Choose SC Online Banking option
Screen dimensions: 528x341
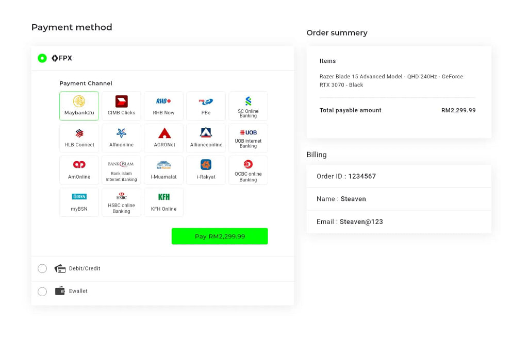click(x=248, y=106)
